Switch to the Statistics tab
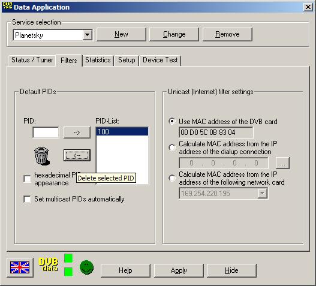This screenshot has height=286, width=316. (98, 60)
